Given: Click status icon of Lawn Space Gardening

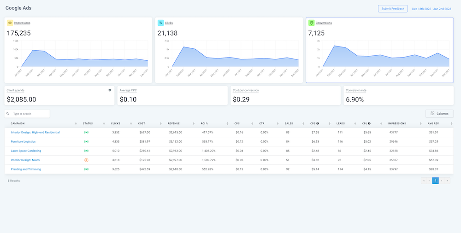Looking at the screenshot, I should (86, 151).
